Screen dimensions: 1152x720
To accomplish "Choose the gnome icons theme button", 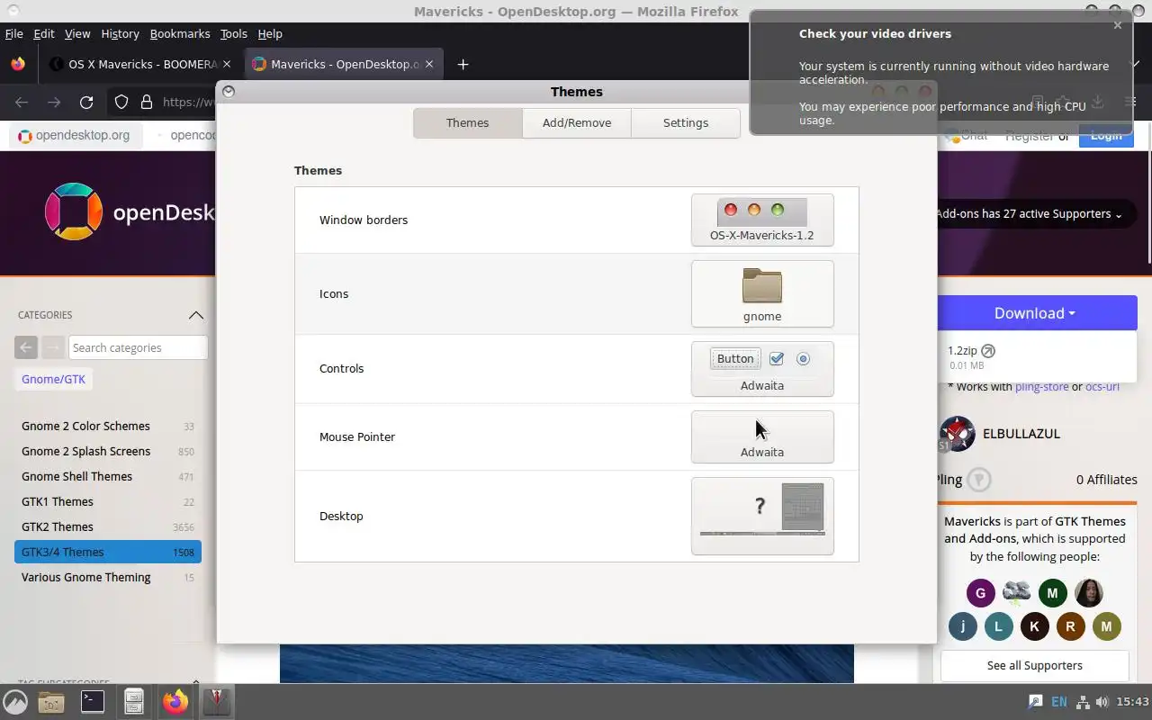I will (762, 294).
